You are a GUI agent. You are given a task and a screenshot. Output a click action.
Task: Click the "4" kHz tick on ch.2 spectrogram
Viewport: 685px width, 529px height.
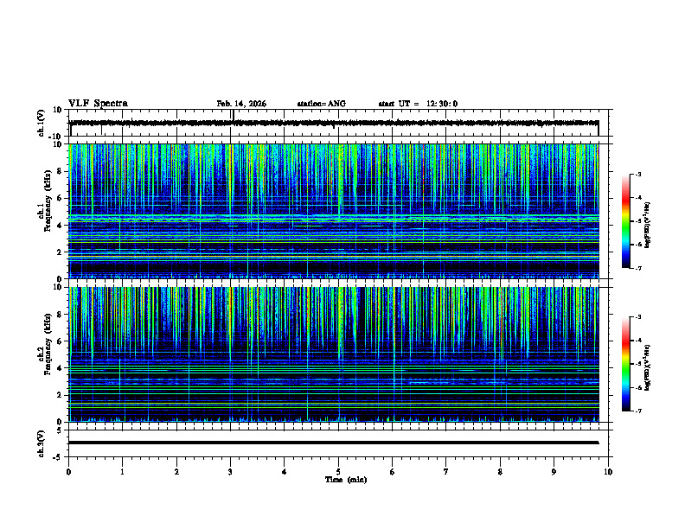[x=61, y=368]
